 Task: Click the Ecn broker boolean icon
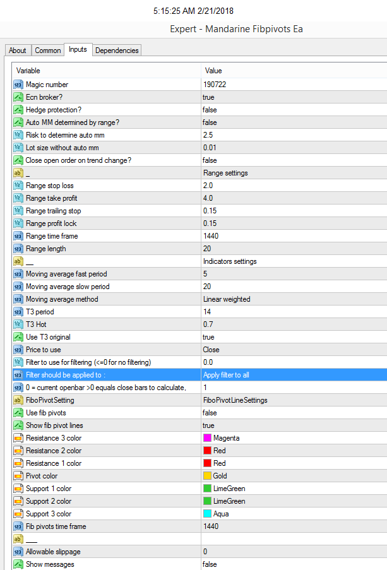pos(18,97)
